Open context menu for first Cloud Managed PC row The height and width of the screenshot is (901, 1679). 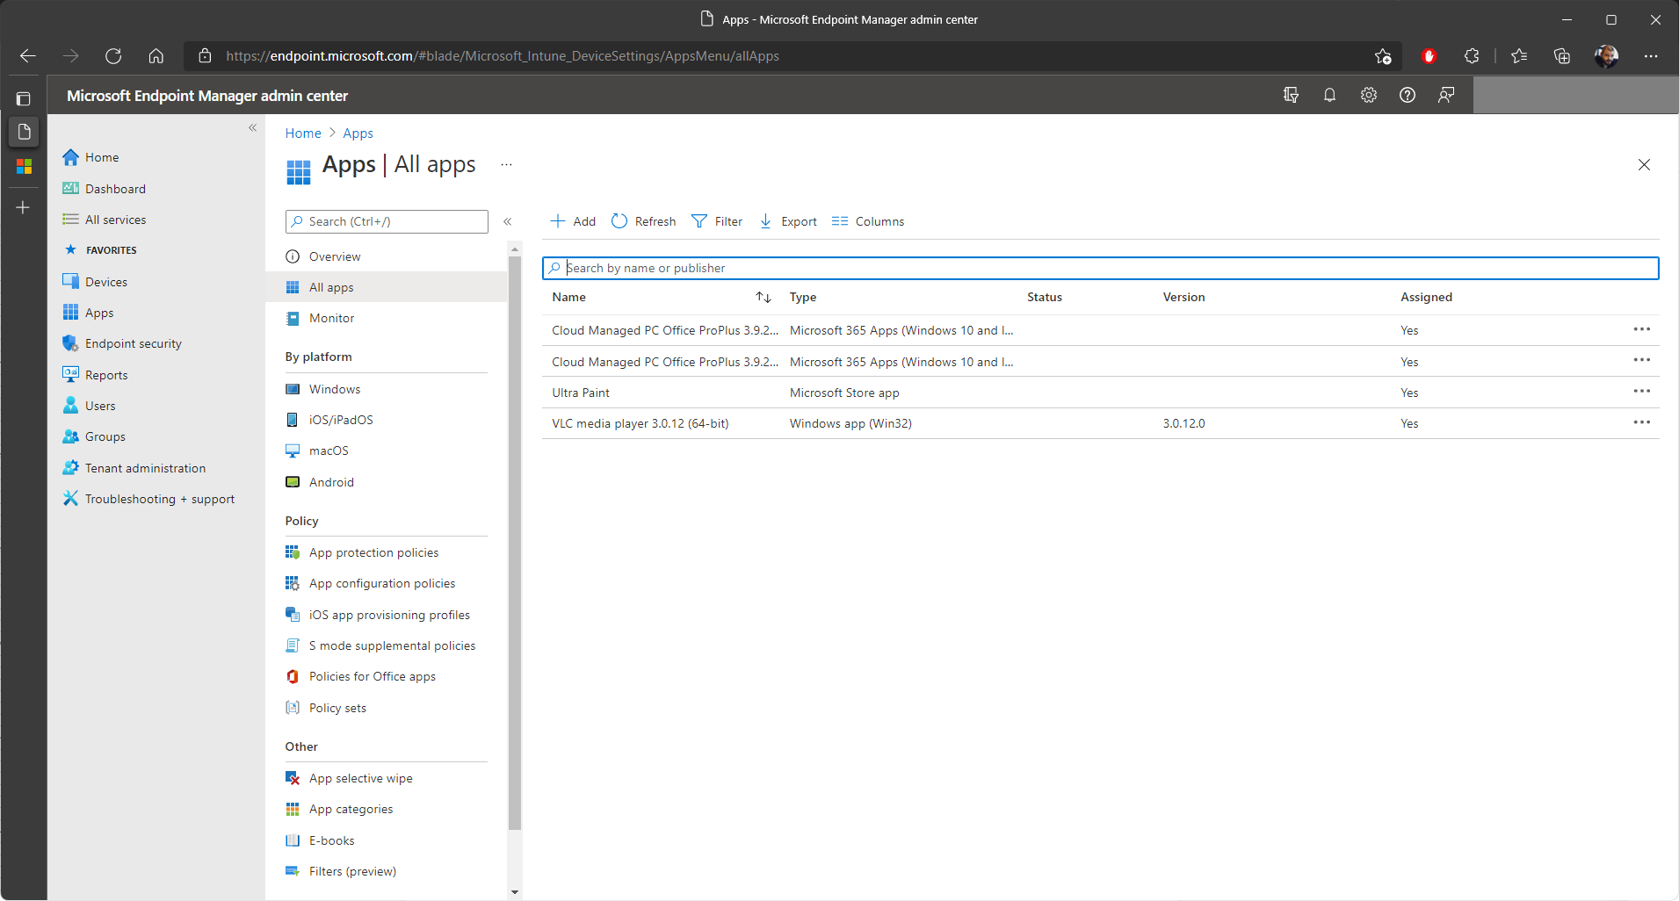point(1641,329)
